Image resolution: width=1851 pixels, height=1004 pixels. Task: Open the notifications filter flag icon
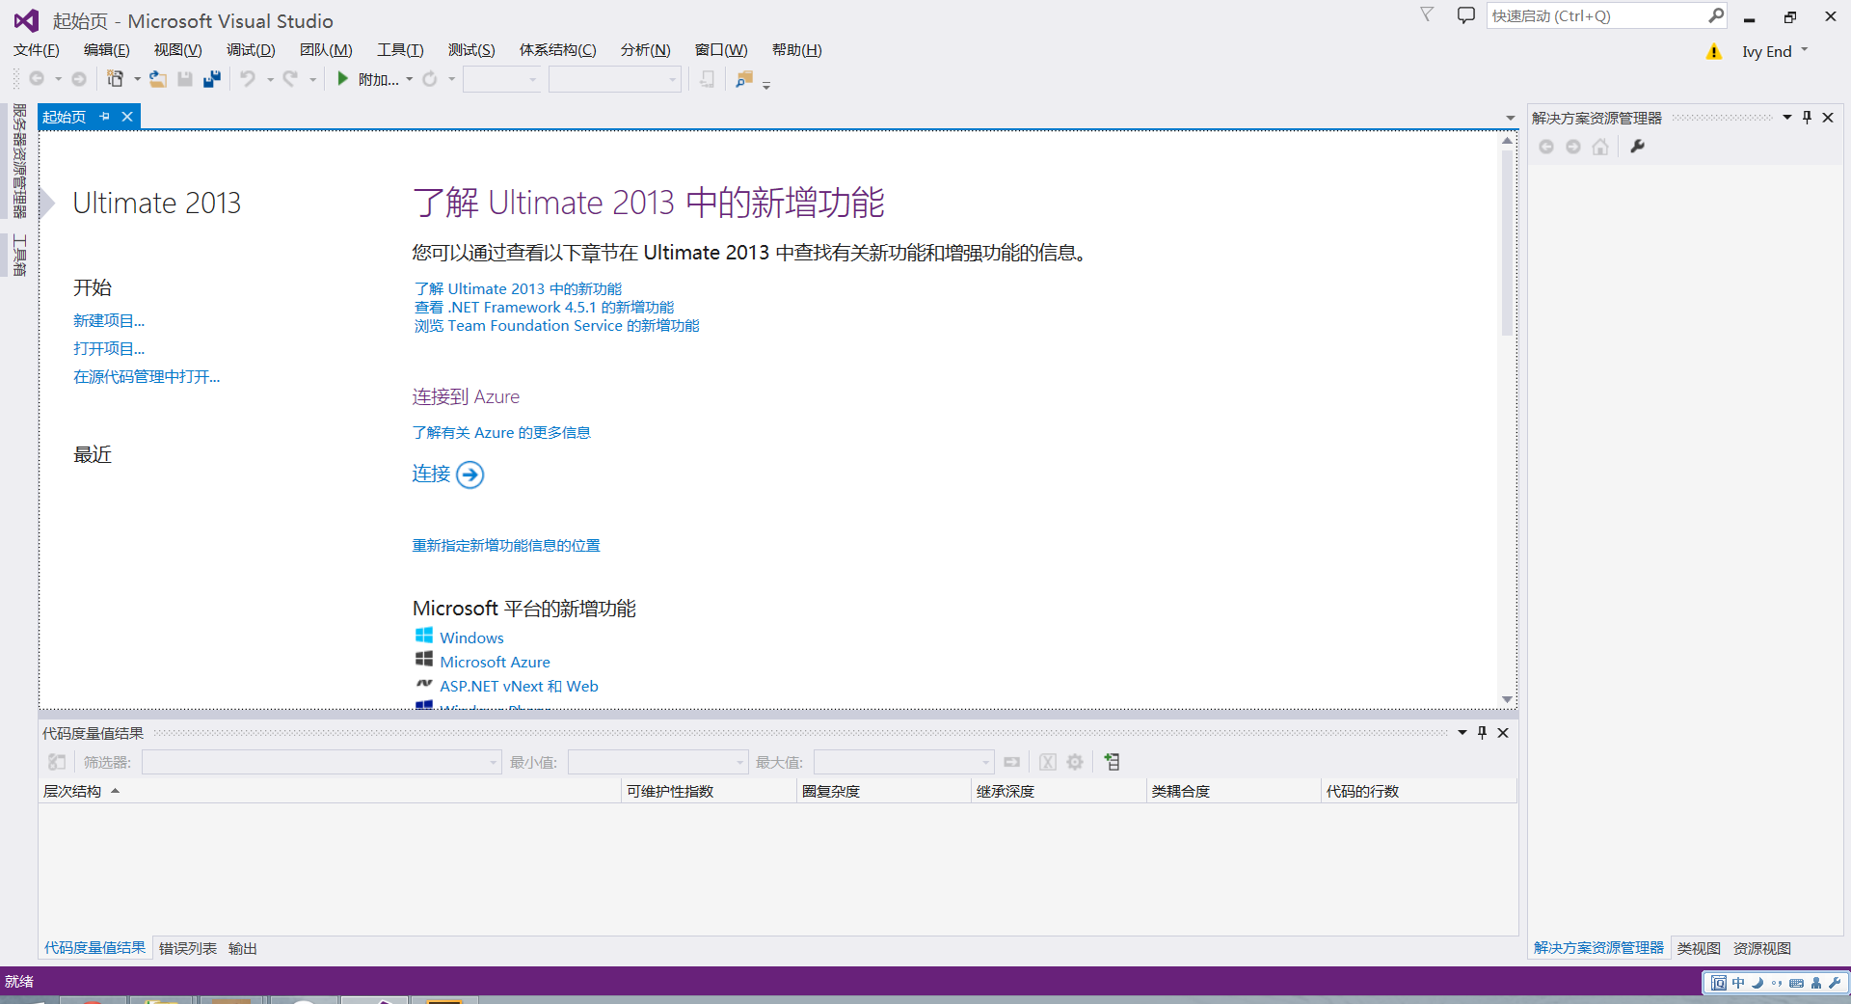[1427, 14]
